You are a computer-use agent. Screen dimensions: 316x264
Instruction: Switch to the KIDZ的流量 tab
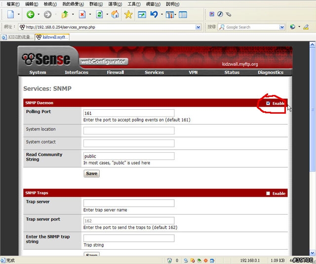point(17,37)
